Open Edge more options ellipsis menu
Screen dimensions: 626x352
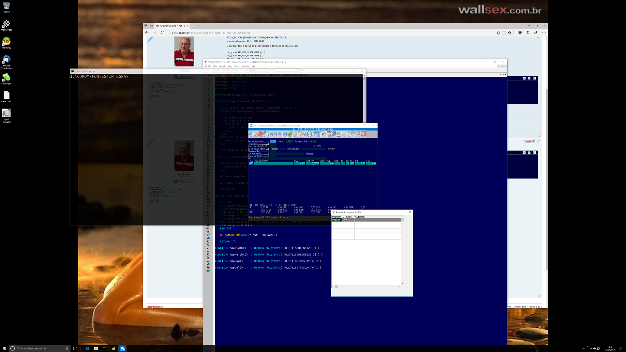(x=544, y=33)
